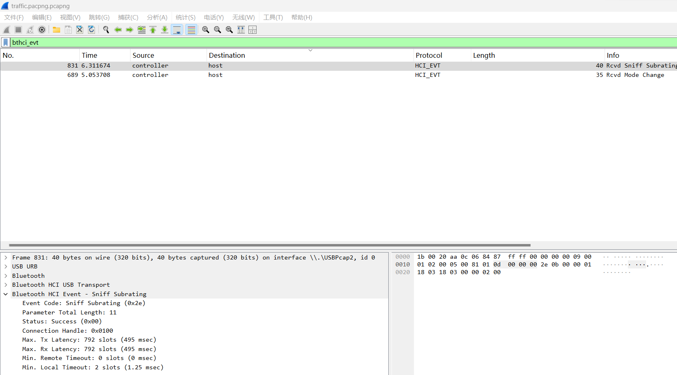
Task: Open the 电话(Y) menu
Action: 214,17
